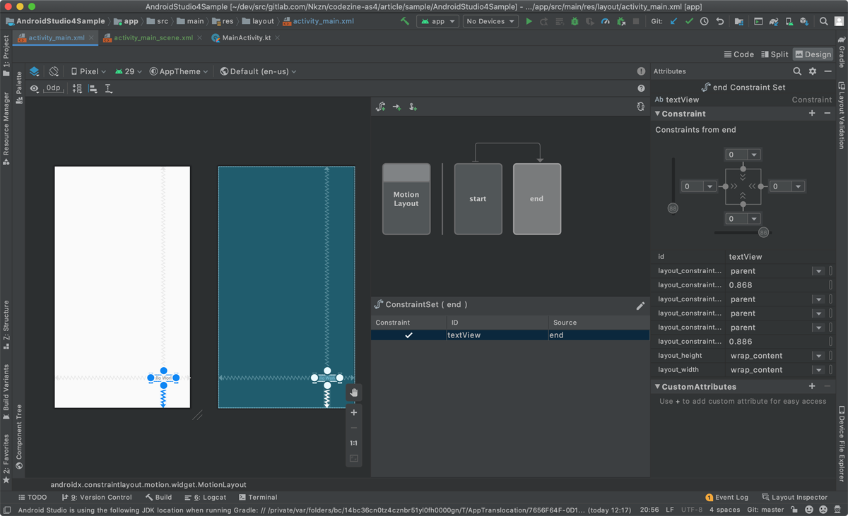Minimize the Attributes panel
848x516 pixels.
point(828,71)
